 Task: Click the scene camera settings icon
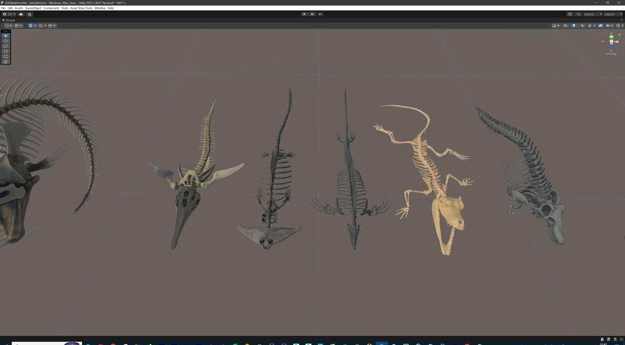601,25
